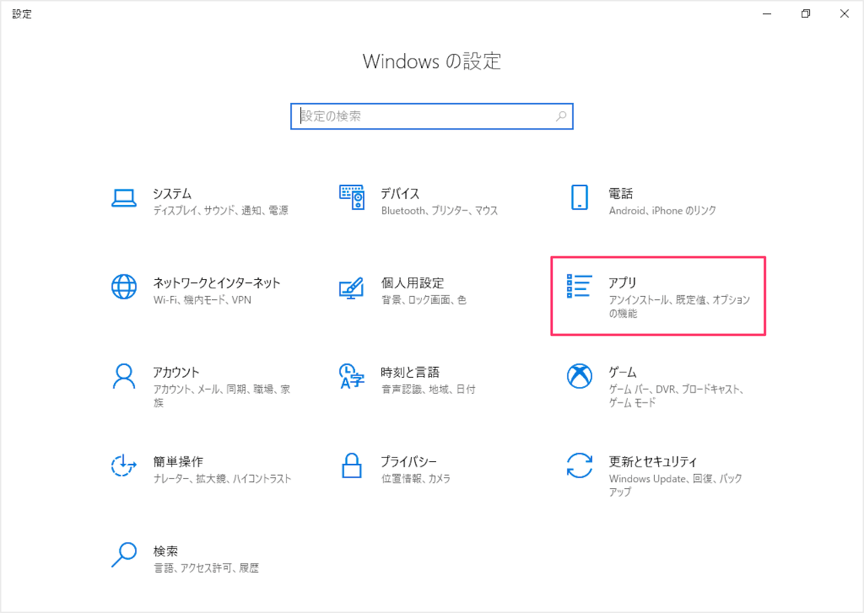The width and height of the screenshot is (864, 613).
Task: Select the プライバシー title text
Action: [409, 462]
